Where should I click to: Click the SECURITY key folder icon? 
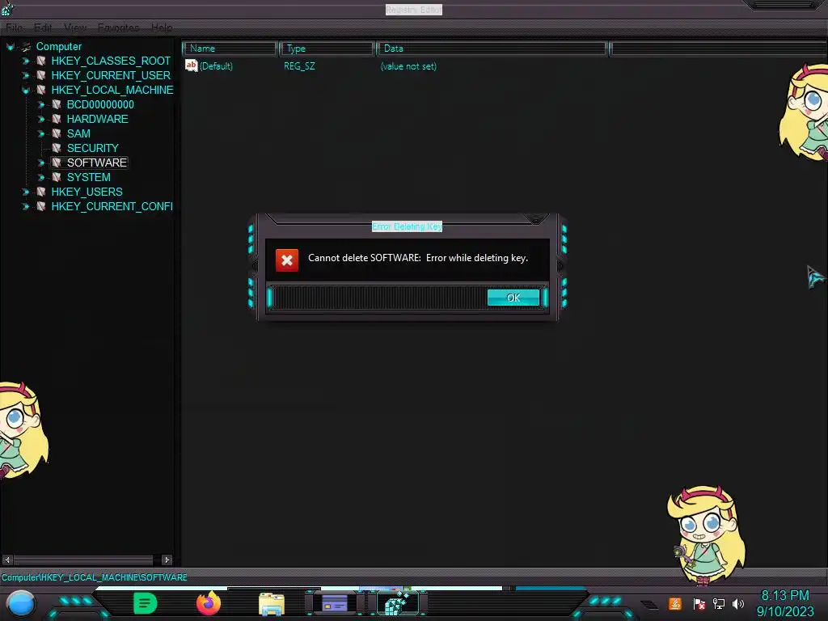[x=56, y=148]
